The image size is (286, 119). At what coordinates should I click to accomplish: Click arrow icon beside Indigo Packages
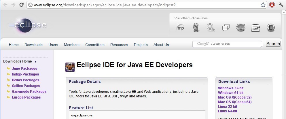[x=8, y=74]
